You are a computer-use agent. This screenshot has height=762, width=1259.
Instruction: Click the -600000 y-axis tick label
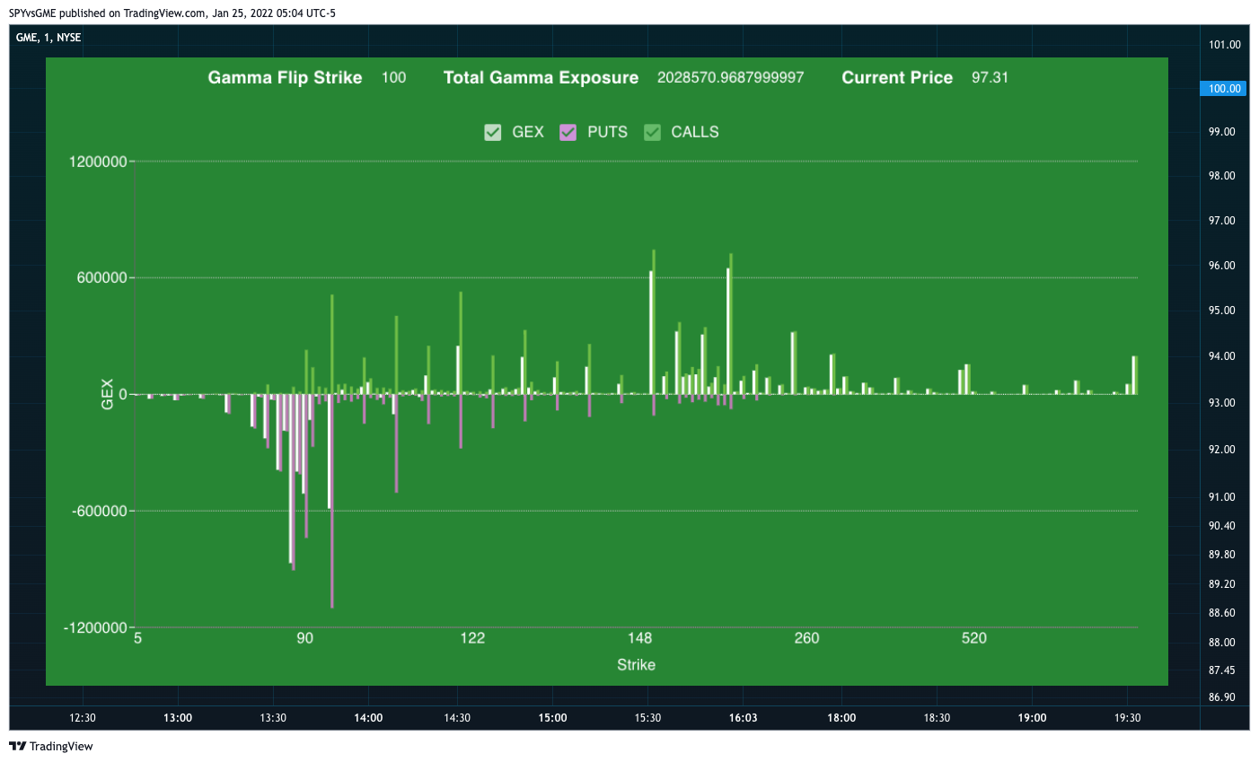100,512
